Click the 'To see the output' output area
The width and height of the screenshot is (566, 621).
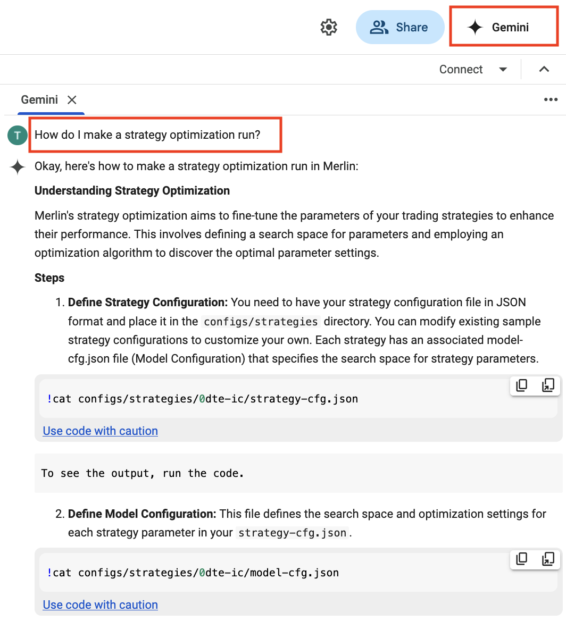coord(143,473)
